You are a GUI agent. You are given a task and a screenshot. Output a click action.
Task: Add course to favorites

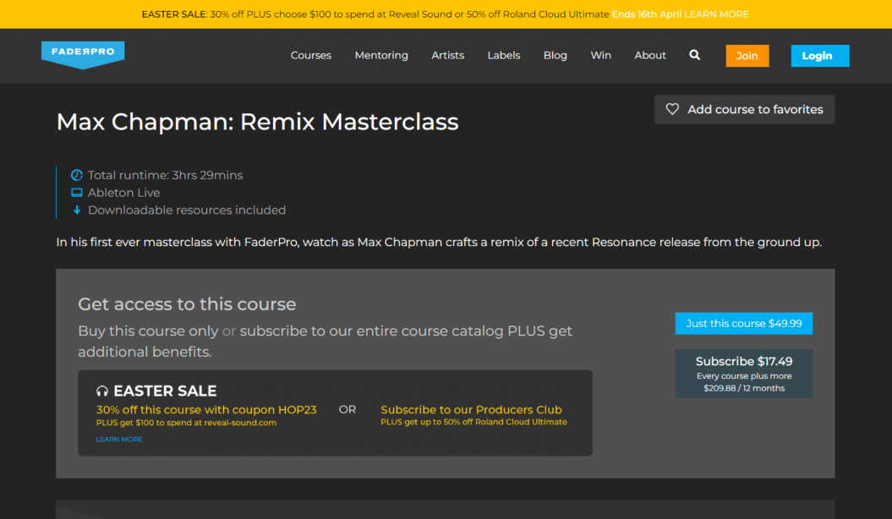tap(744, 109)
